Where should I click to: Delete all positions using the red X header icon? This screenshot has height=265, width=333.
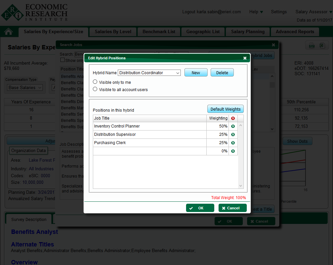(x=233, y=118)
